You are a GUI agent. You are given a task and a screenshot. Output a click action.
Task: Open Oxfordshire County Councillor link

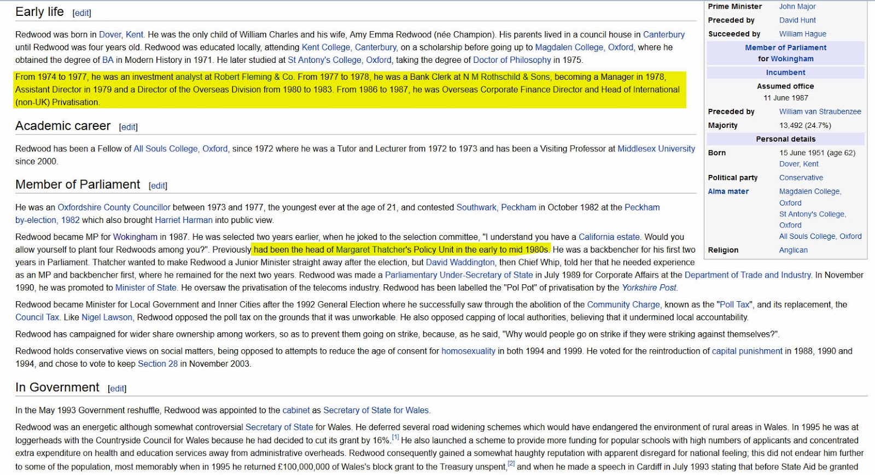pos(114,207)
